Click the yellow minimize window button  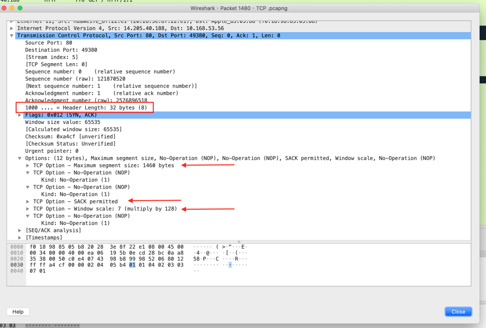coord(12,8)
